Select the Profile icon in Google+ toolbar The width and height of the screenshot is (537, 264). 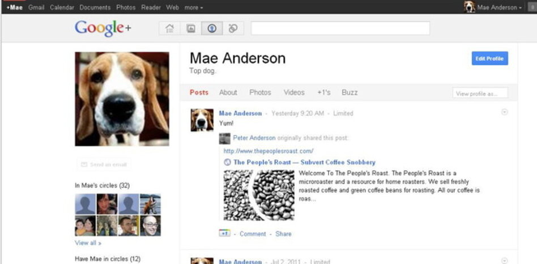pyautogui.click(x=212, y=28)
